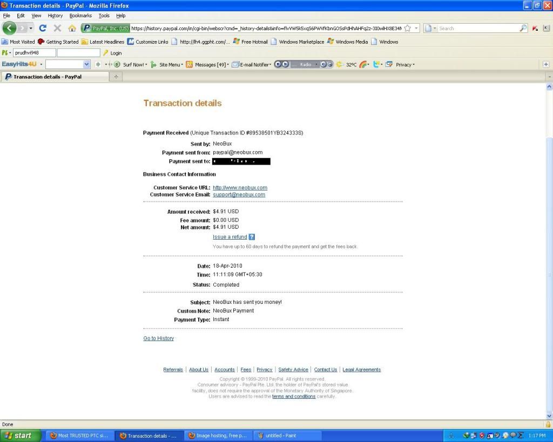This screenshot has width=553, height=442.
Task: Click into the address bar URL
Action: pos(266,28)
